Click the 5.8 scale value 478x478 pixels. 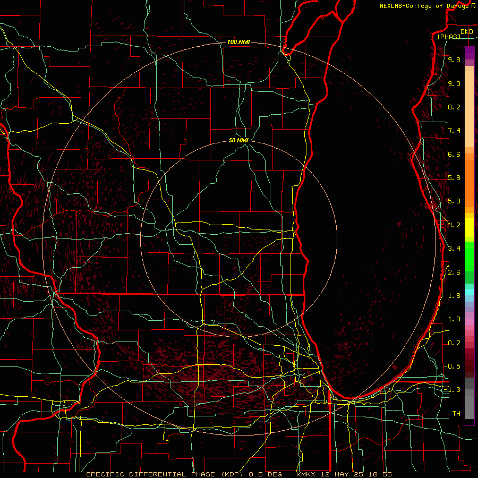click(x=454, y=178)
